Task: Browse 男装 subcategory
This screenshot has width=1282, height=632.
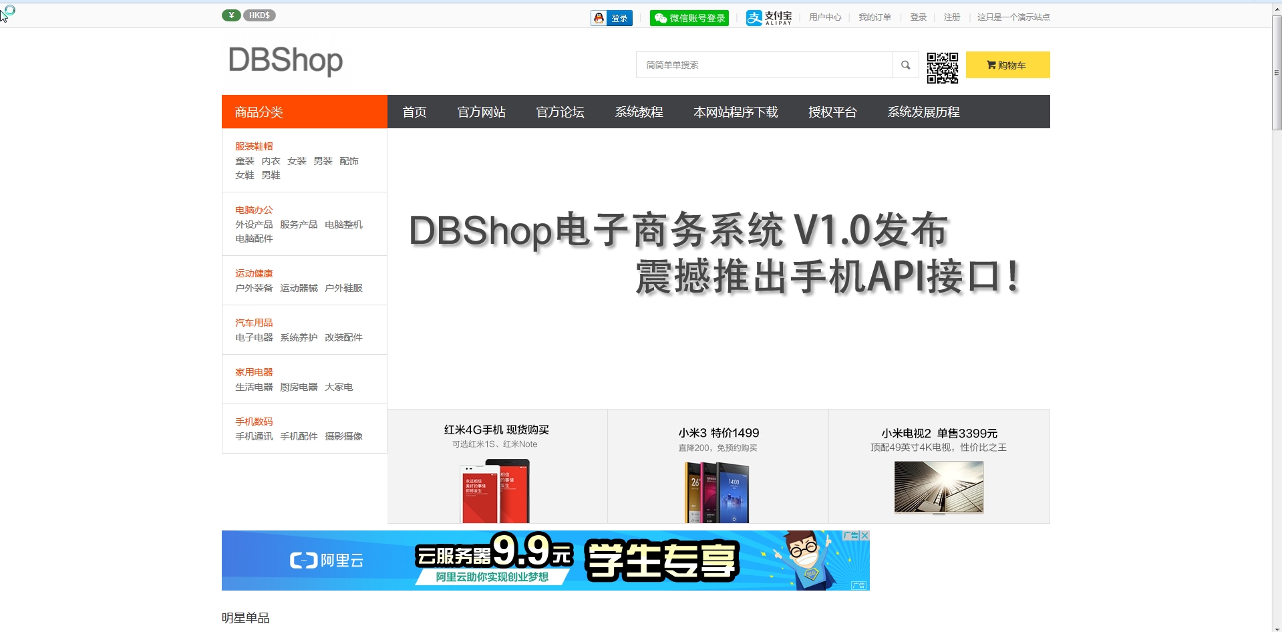Action: [x=323, y=161]
